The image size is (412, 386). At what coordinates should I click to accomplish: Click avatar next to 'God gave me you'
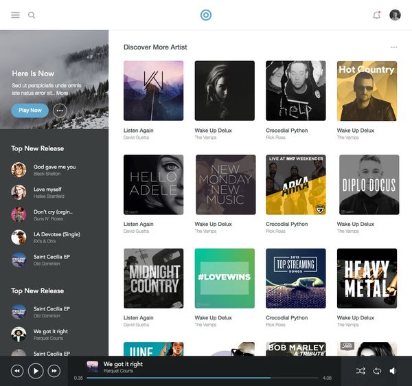19,170
